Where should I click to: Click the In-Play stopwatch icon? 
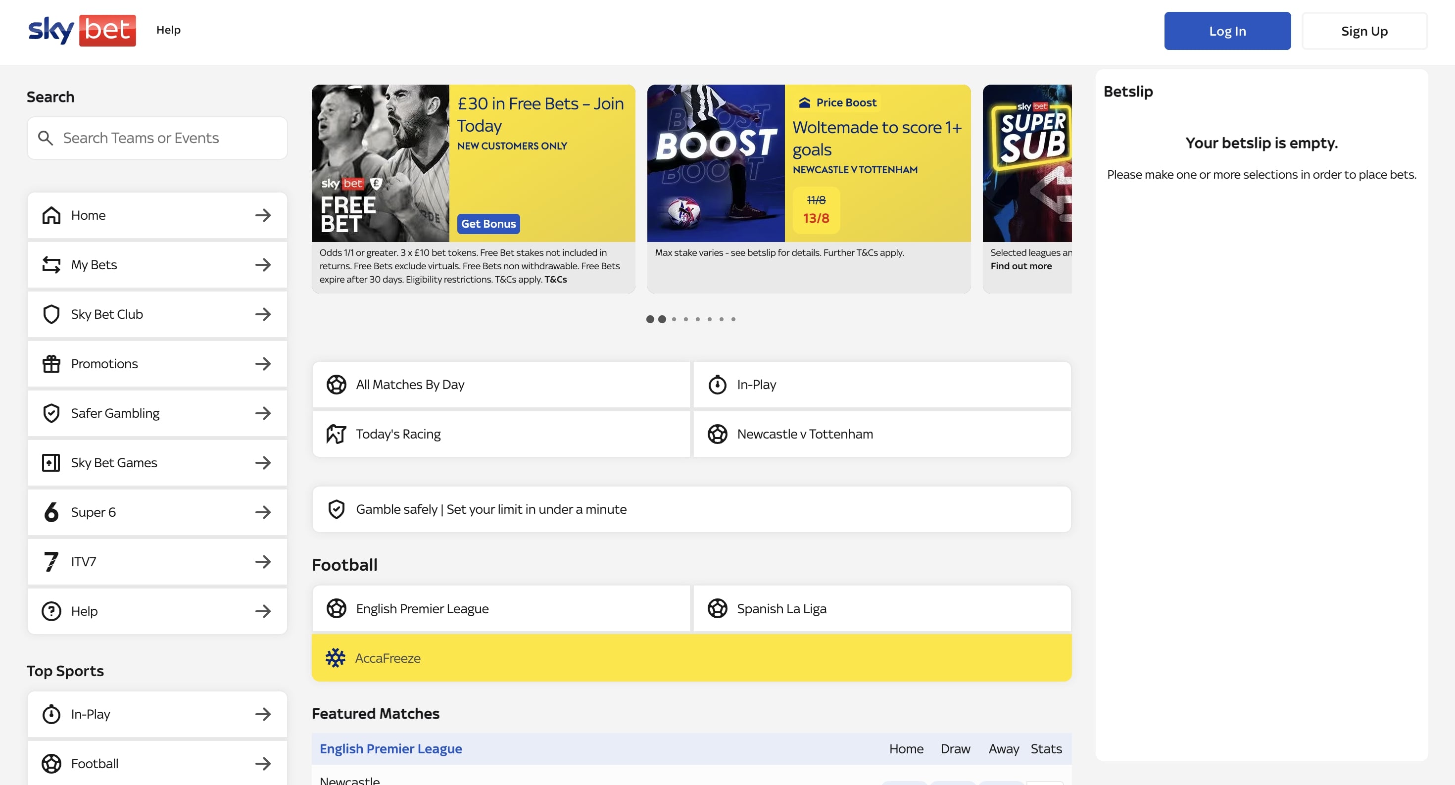[x=717, y=385]
